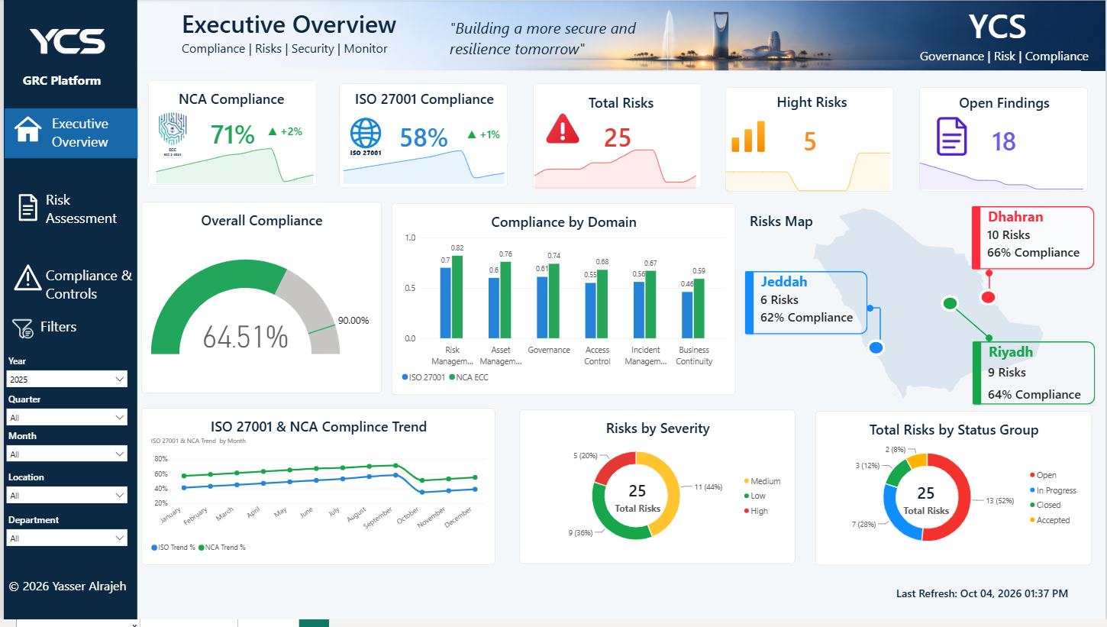Select the Dhahran risks card
The width and height of the screenshot is (1107, 627).
coord(1033,237)
